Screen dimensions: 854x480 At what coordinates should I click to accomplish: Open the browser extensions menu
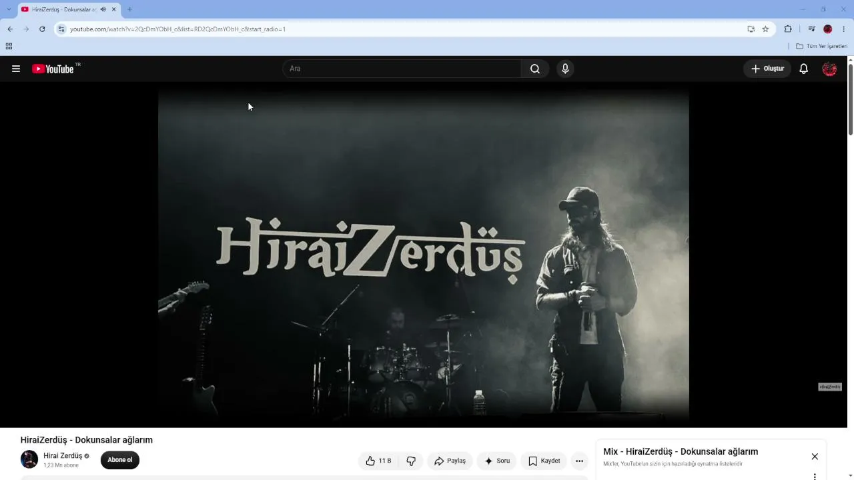[x=788, y=29]
